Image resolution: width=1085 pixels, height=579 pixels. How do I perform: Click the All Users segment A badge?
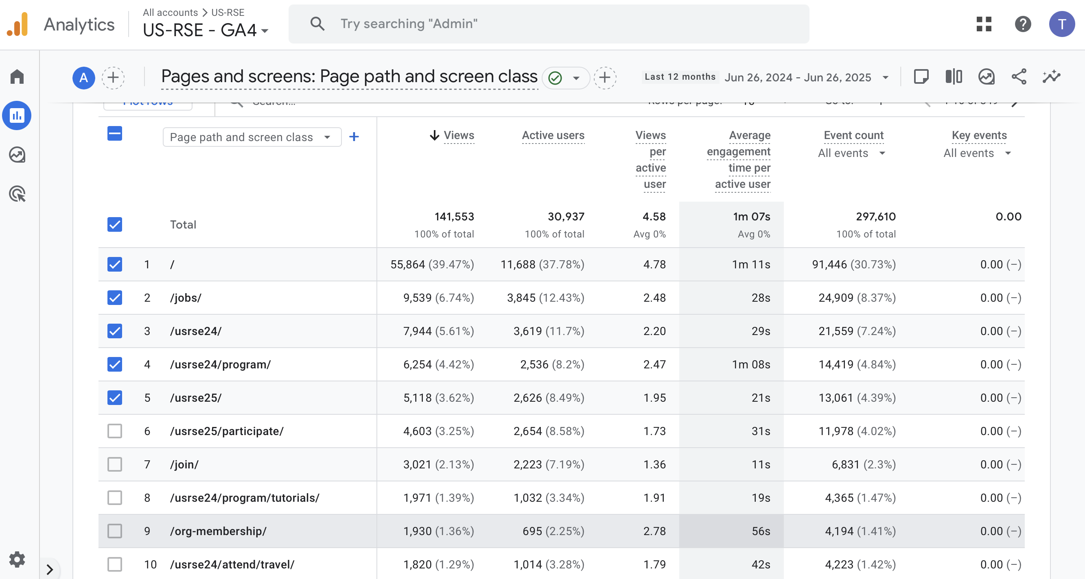pos(83,77)
